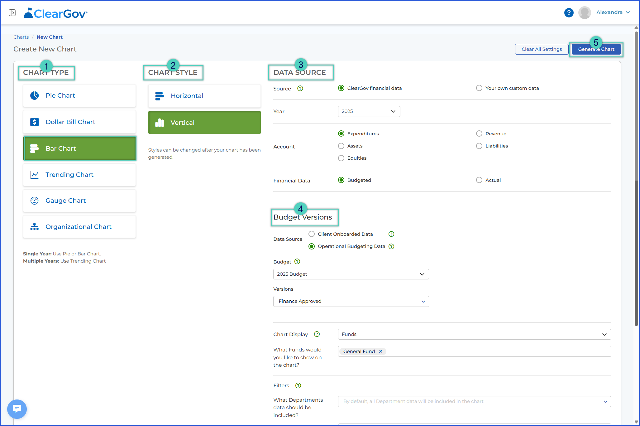Expand the Versions Finance Approved dropdown
The image size is (640, 426).
[351, 301]
